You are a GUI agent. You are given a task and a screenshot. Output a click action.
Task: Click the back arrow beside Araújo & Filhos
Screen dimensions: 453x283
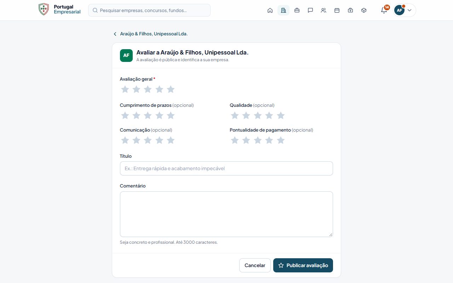point(115,34)
